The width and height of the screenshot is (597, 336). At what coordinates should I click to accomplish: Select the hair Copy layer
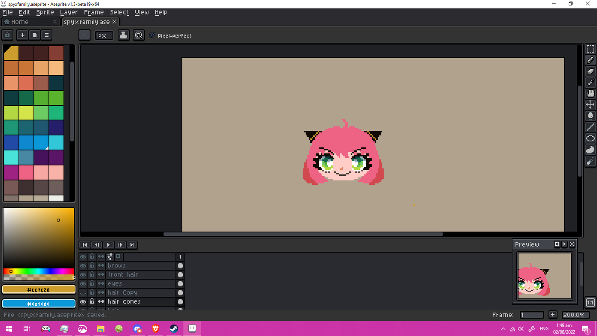click(140, 293)
